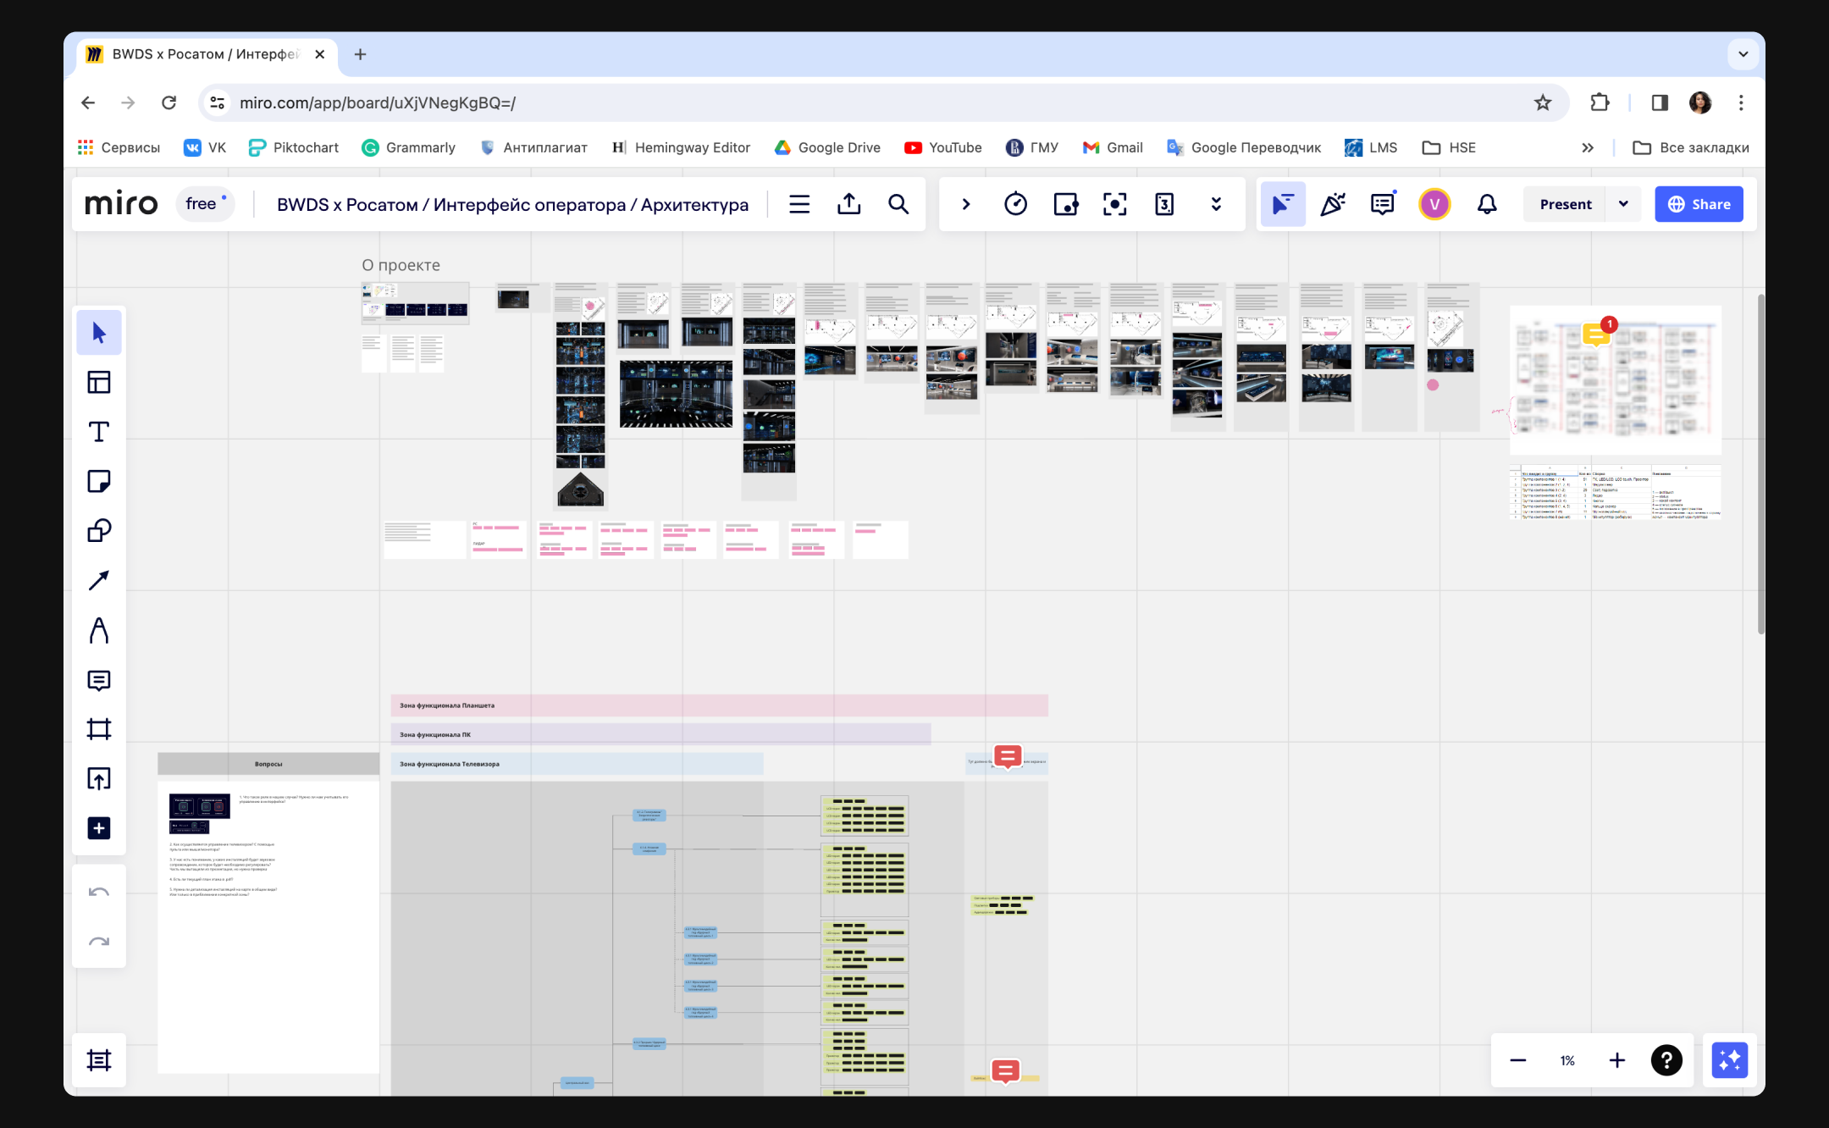The height and width of the screenshot is (1128, 1829).
Task: Click the blue Share button
Action: [1699, 204]
